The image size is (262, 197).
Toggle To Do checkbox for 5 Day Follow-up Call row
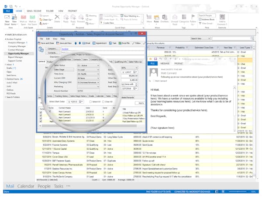[41, 116]
